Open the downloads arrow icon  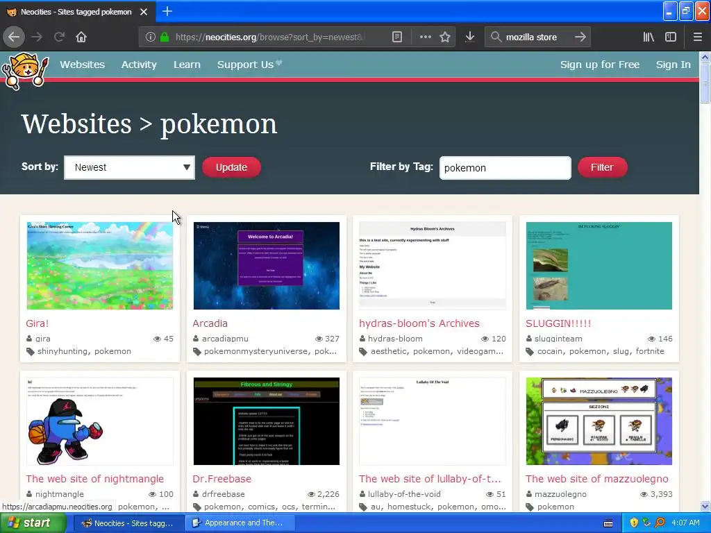470,37
